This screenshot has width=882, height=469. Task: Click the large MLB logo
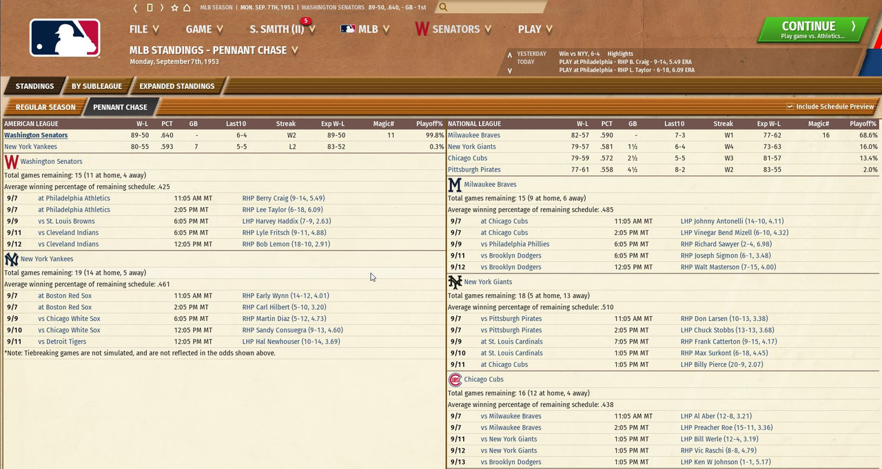coord(65,37)
